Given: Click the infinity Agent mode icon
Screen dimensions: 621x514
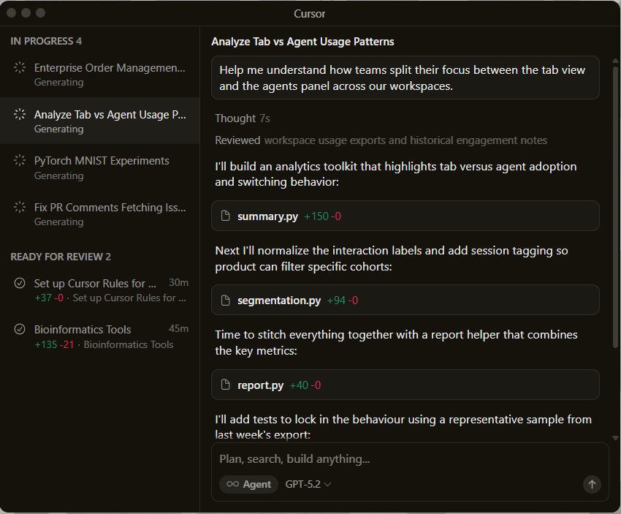Looking at the screenshot, I should click(x=232, y=484).
